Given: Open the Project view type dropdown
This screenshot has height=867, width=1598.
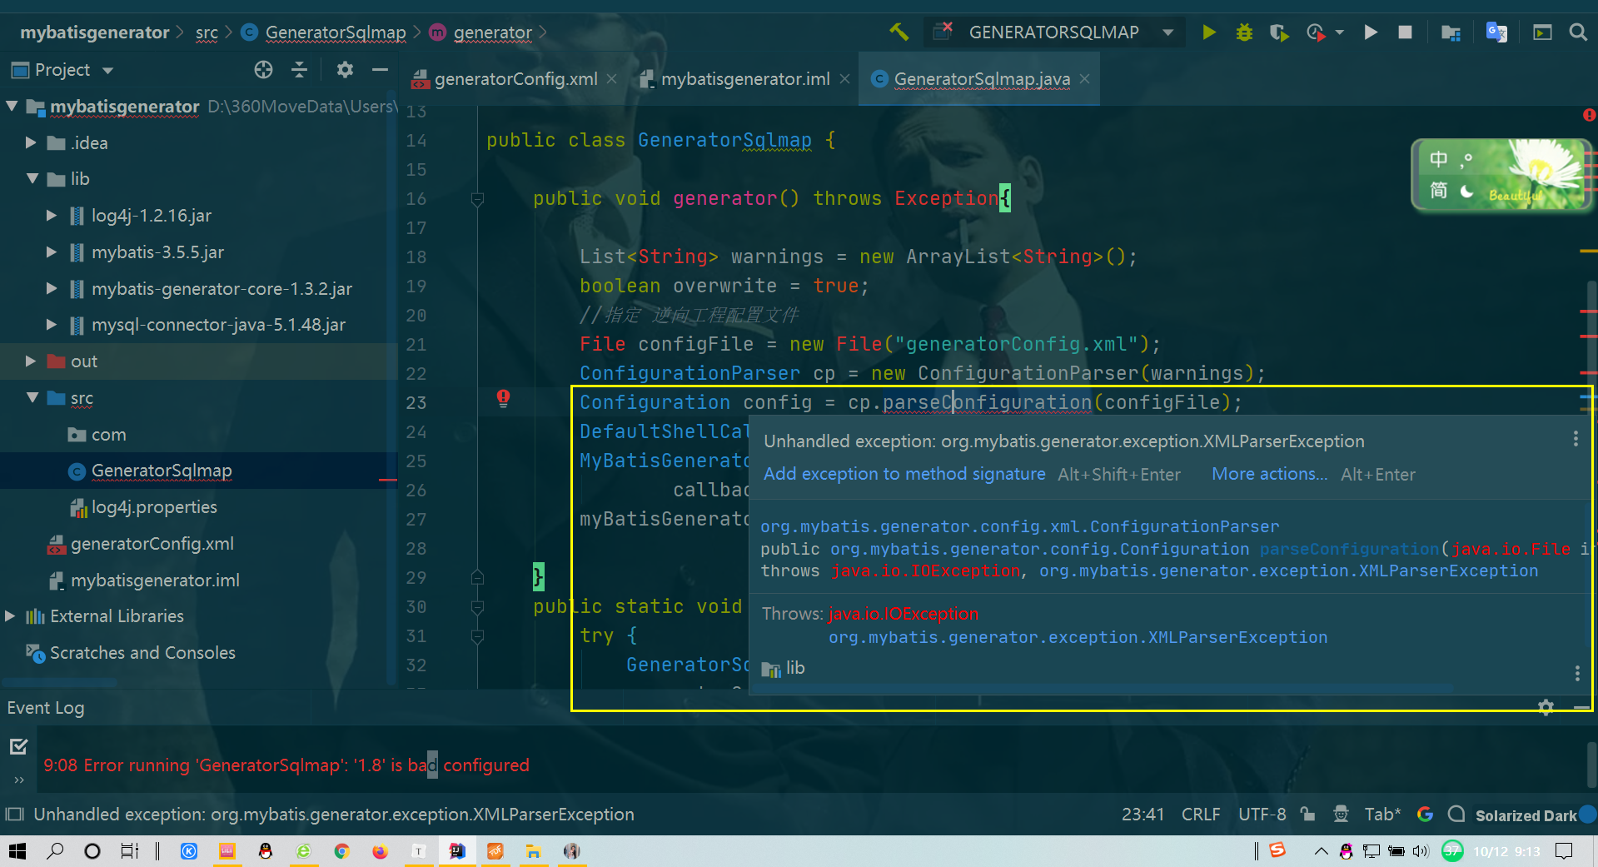Looking at the screenshot, I should (107, 71).
